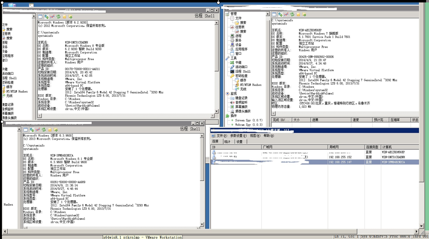Viewport: 429px width, 239px height.
Task: Select 注册表 in the Windows 7 window tree
Action: pyautogui.click(x=240, y=27)
